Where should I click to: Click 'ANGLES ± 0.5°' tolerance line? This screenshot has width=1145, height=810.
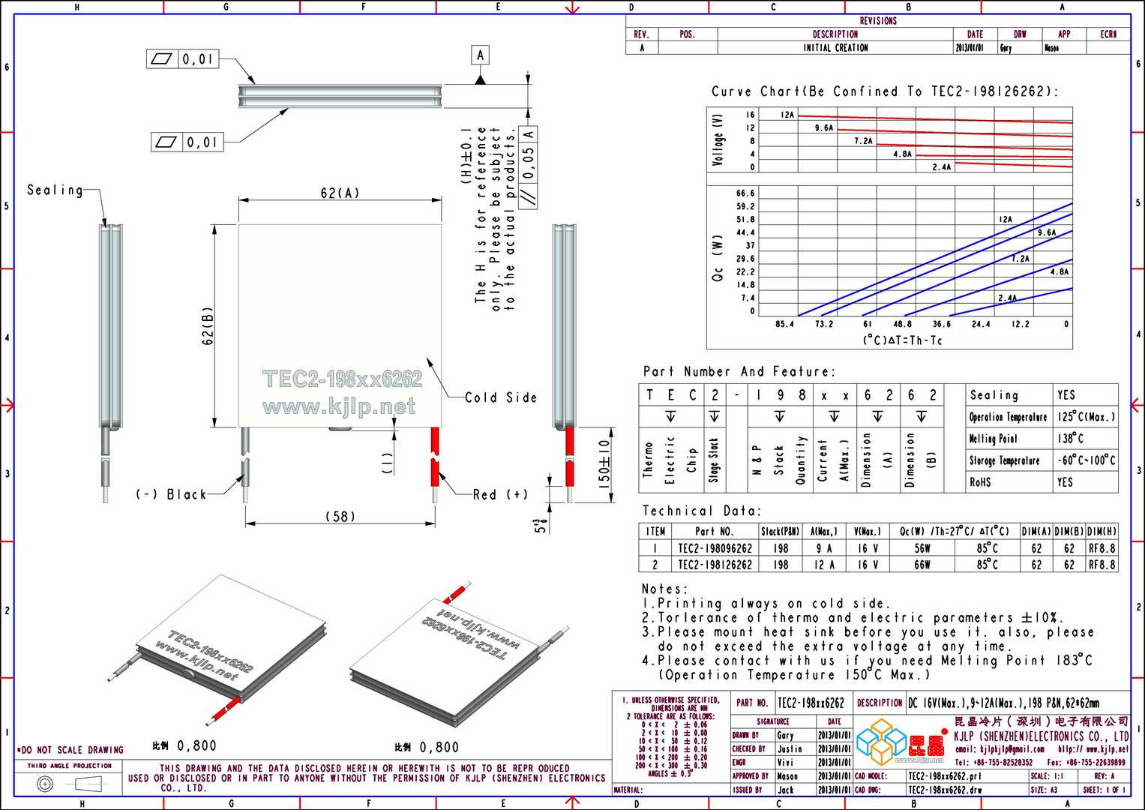coord(670,773)
